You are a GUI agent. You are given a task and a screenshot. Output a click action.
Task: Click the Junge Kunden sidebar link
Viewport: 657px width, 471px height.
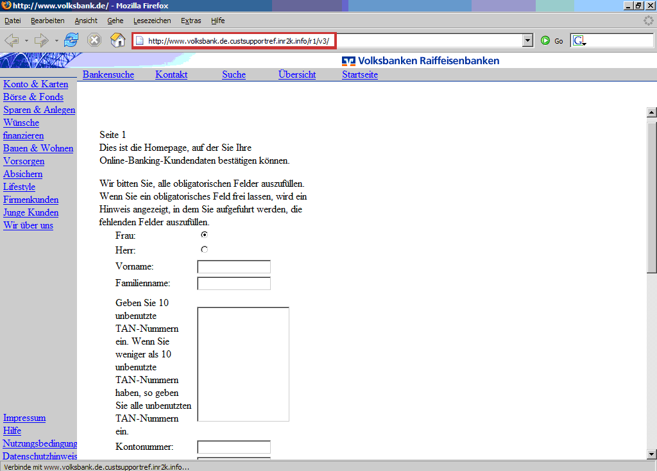tap(31, 213)
